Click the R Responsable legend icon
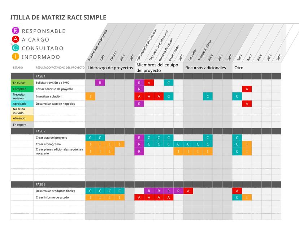Viewport: 299px width, 231px height. 15,31
